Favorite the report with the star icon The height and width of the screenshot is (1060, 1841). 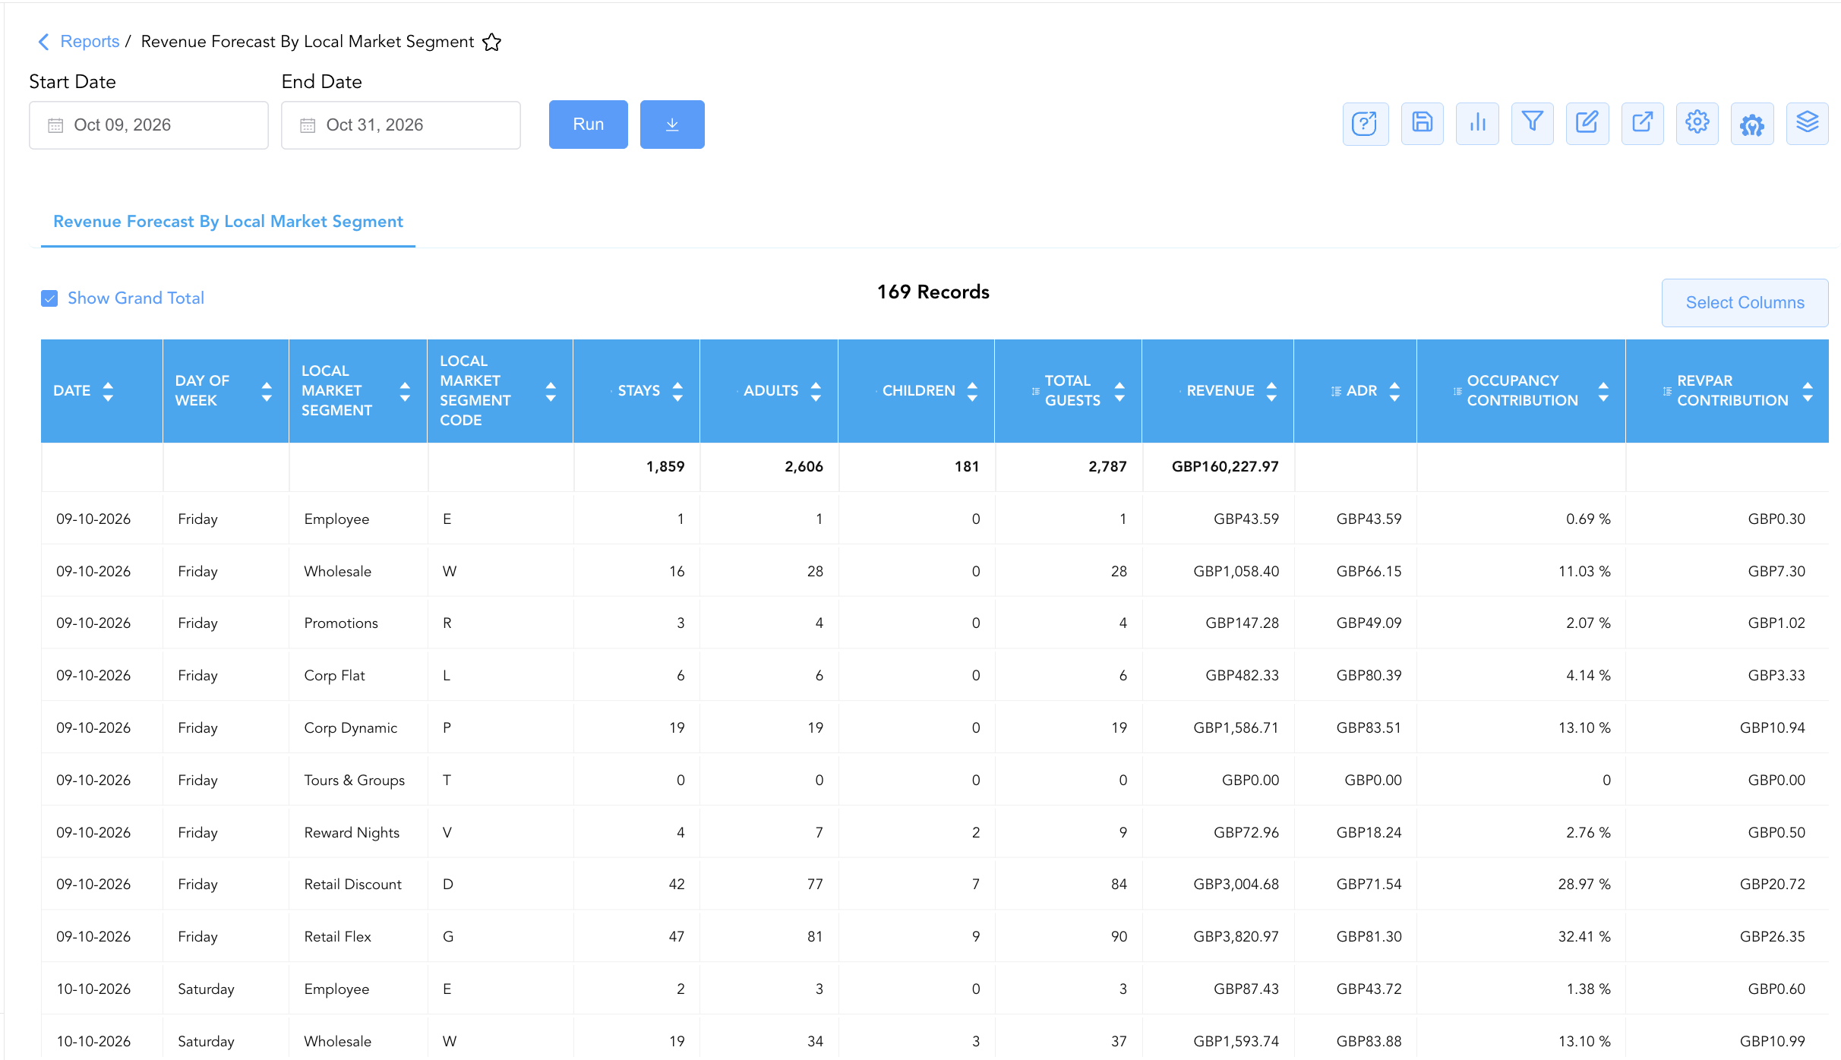click(492, 42)
